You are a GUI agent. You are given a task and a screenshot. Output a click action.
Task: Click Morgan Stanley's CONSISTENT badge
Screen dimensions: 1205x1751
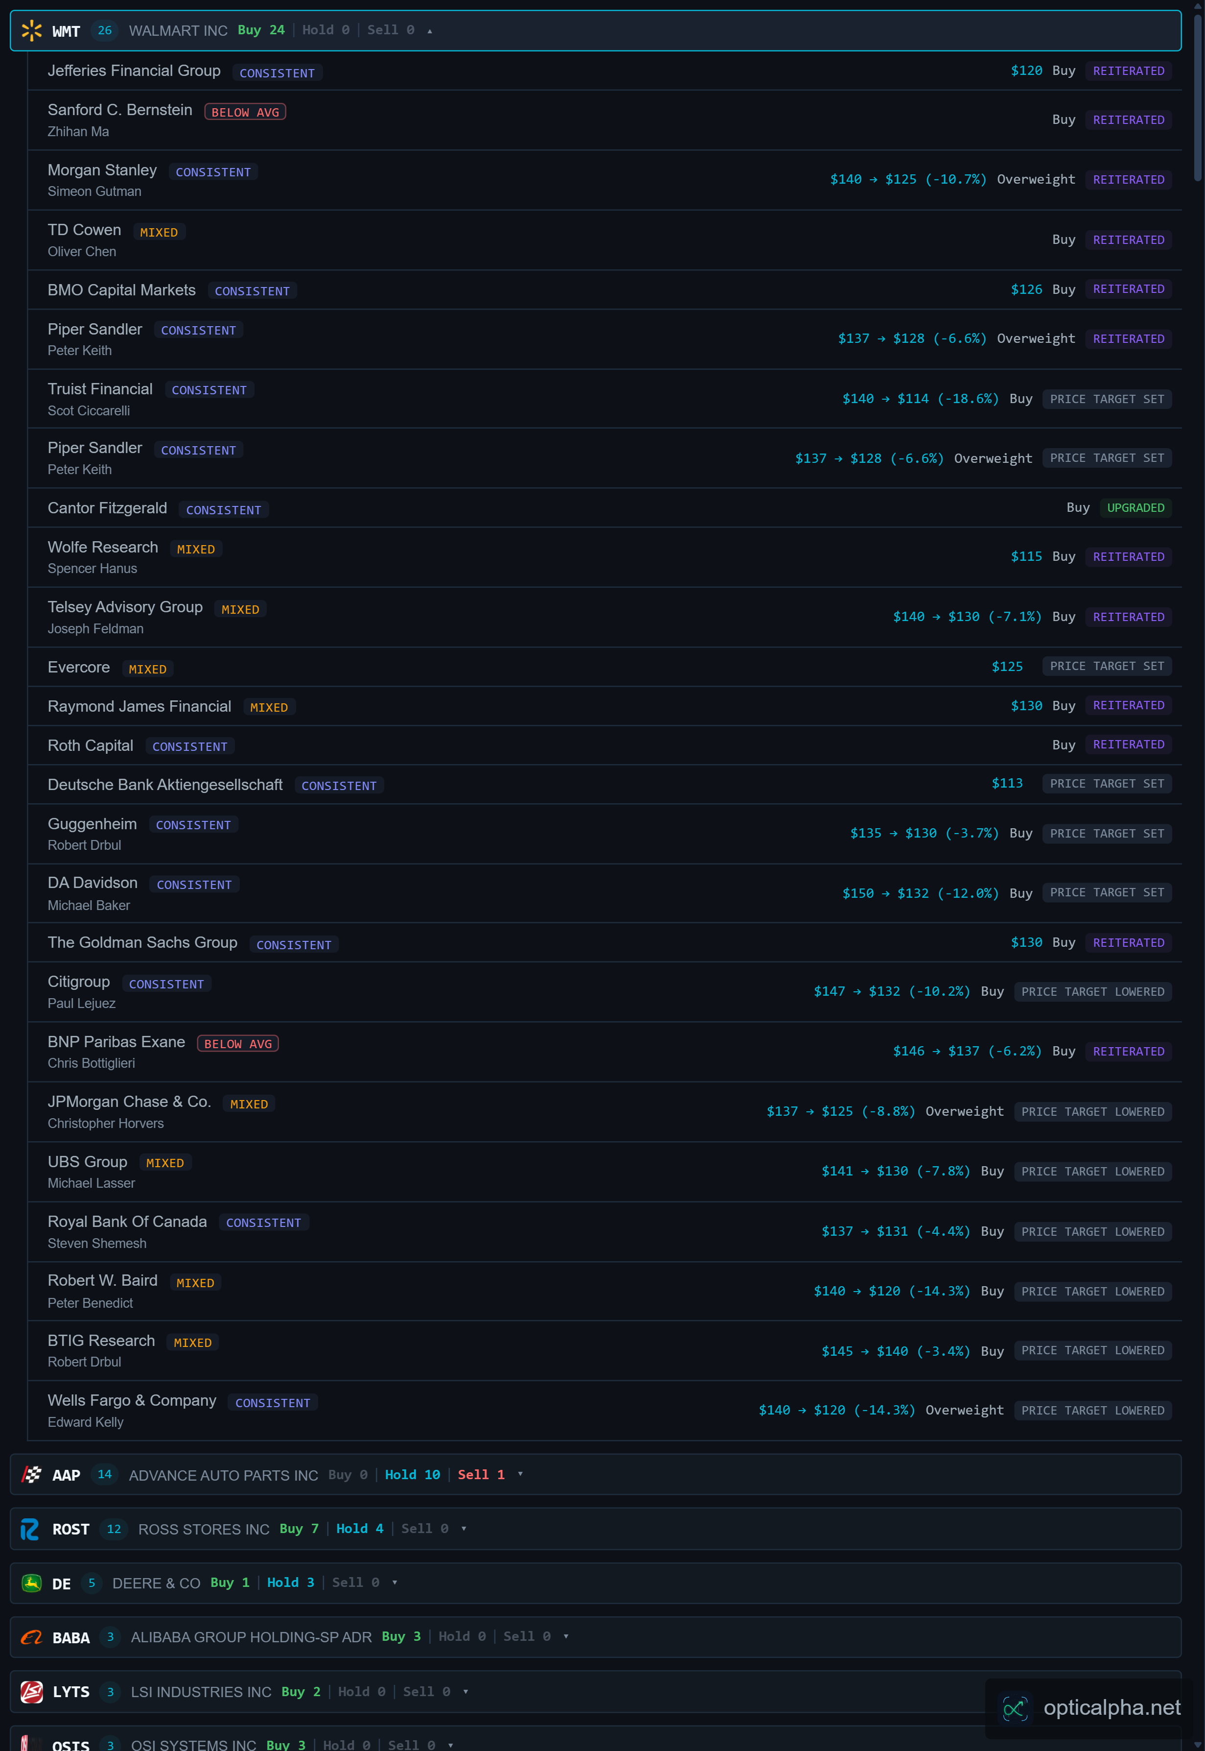213,172
